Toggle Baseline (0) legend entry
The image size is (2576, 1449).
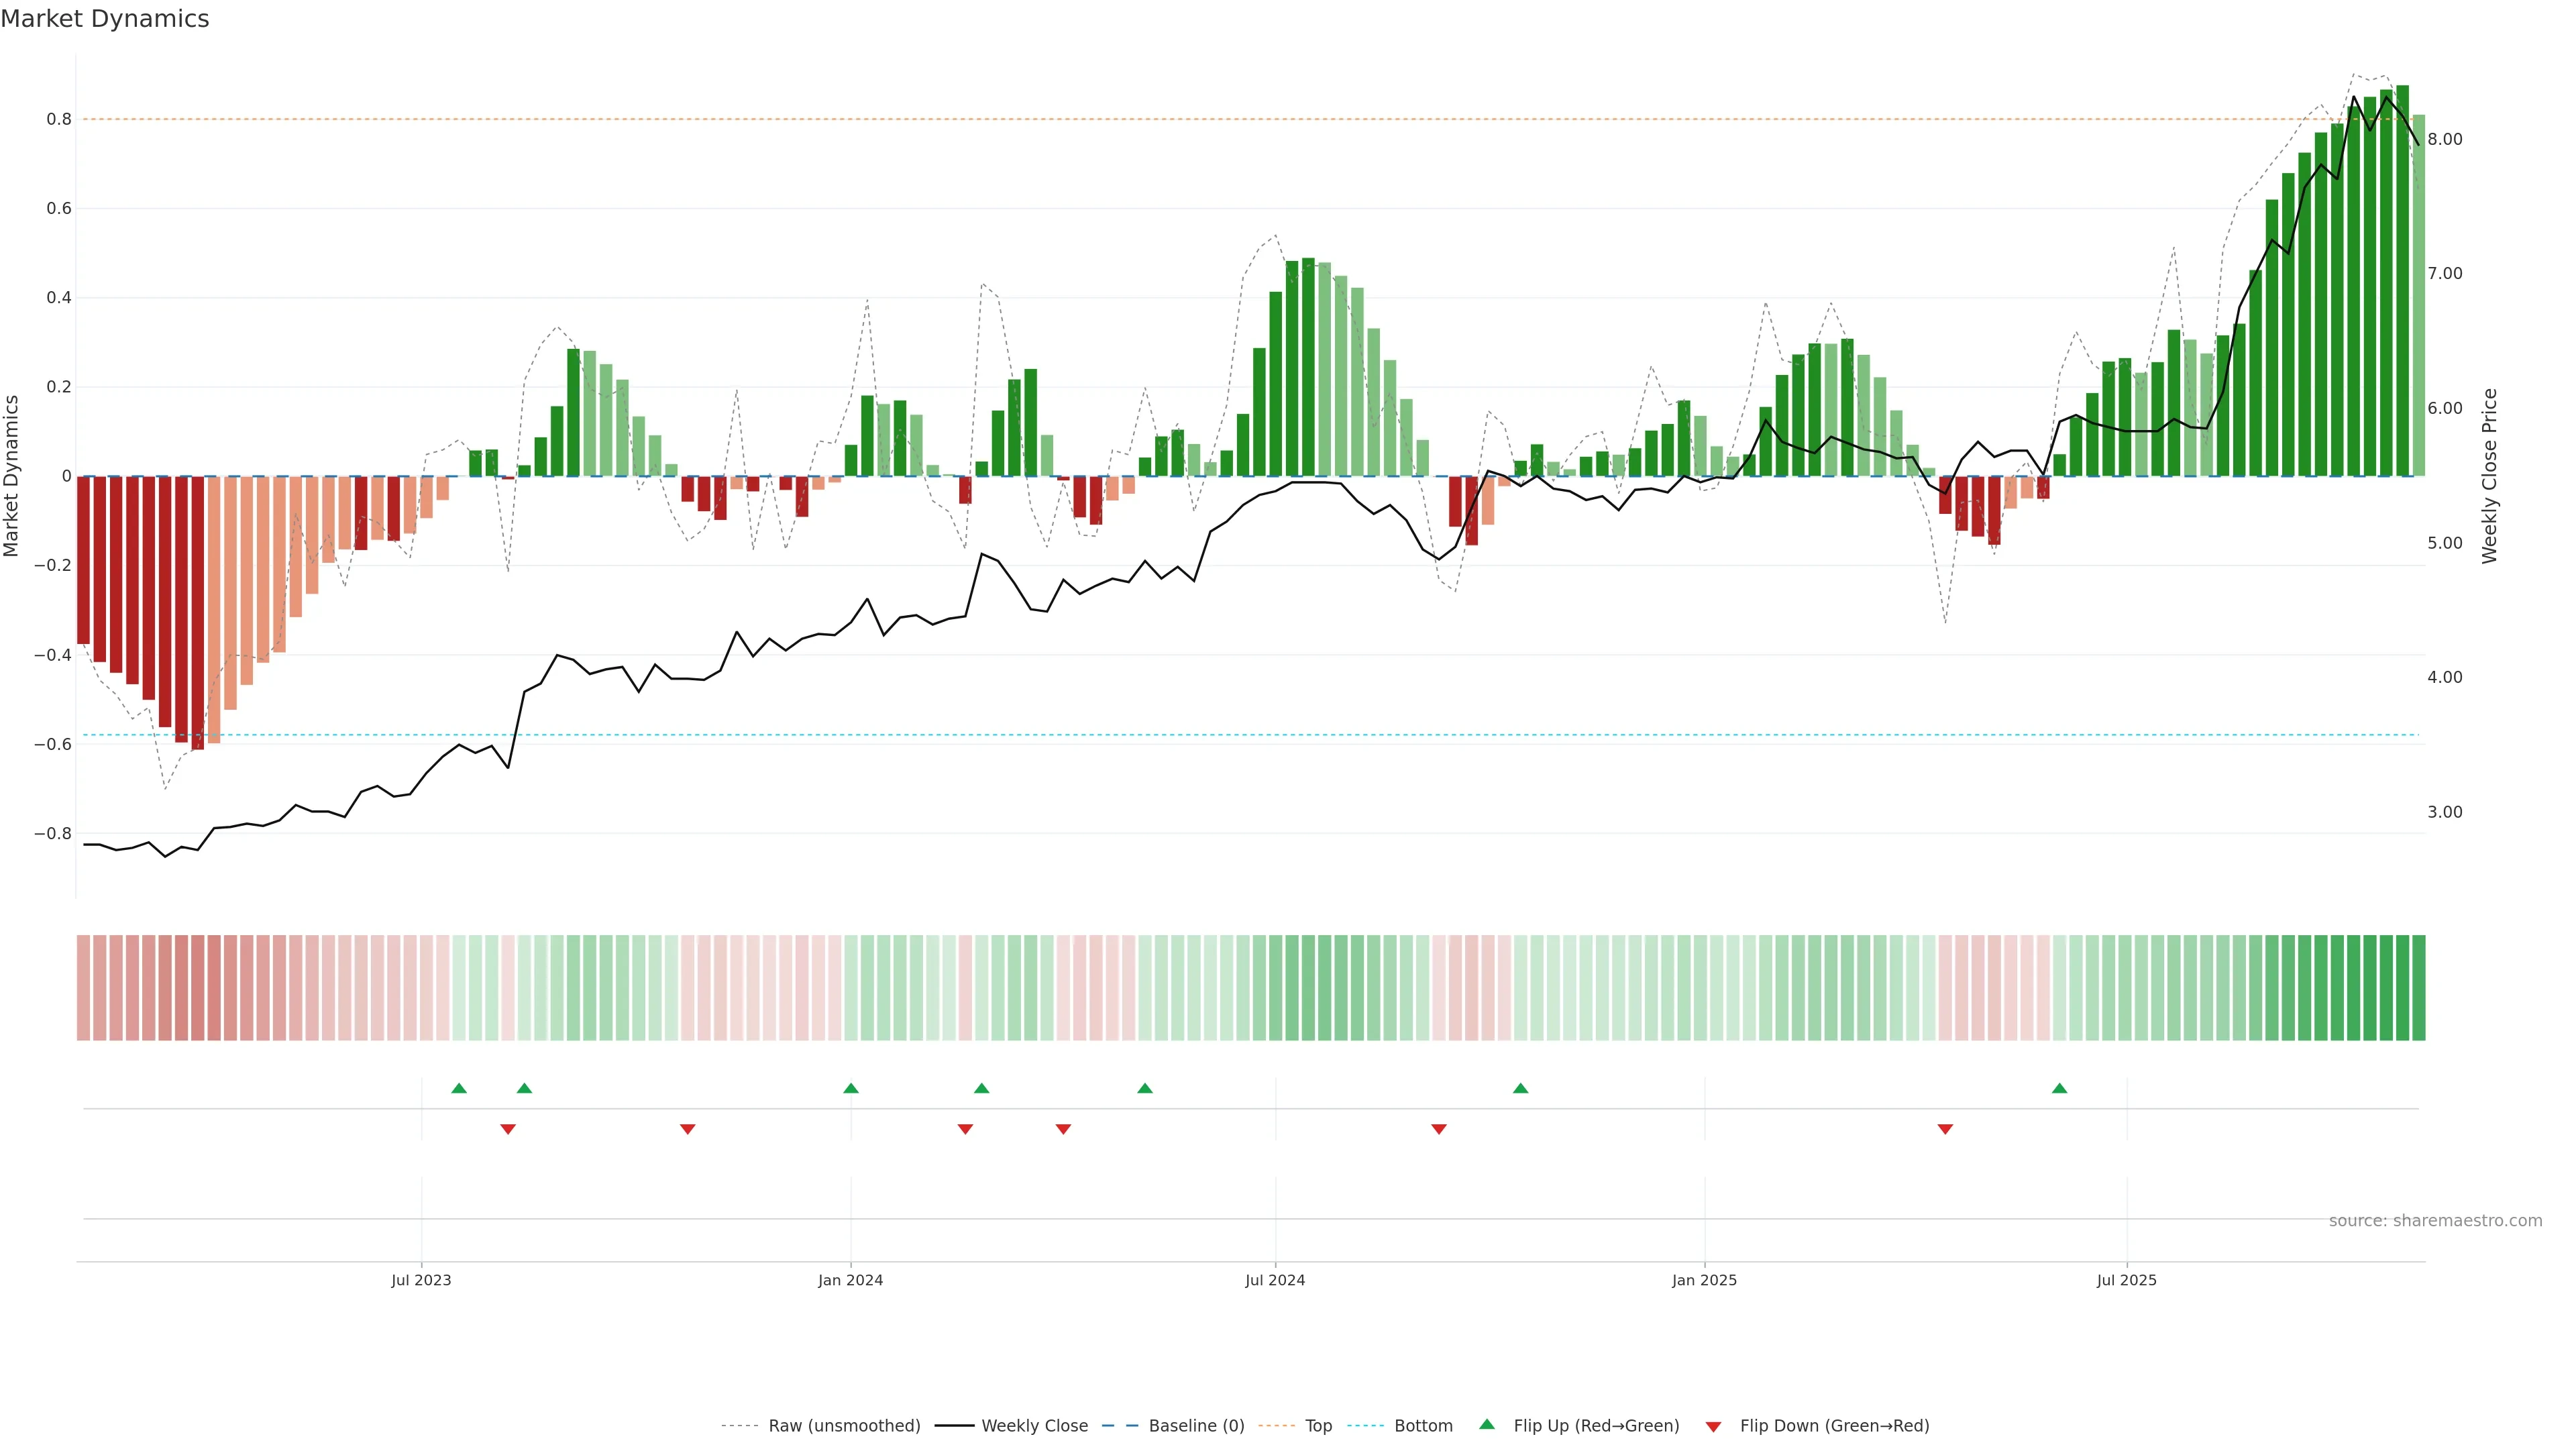click(x=1196, y=1425)
